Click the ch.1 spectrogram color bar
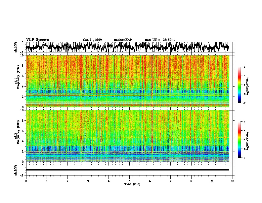 (239, 85)
